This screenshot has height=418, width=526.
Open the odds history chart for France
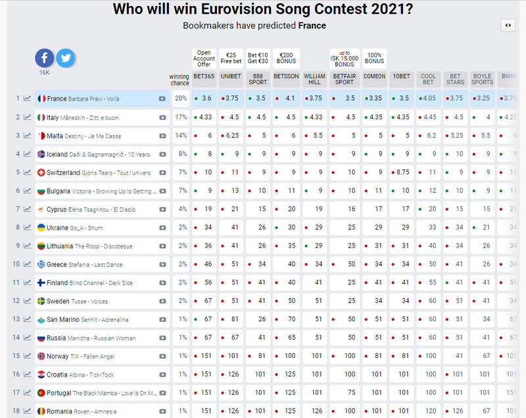27,98
